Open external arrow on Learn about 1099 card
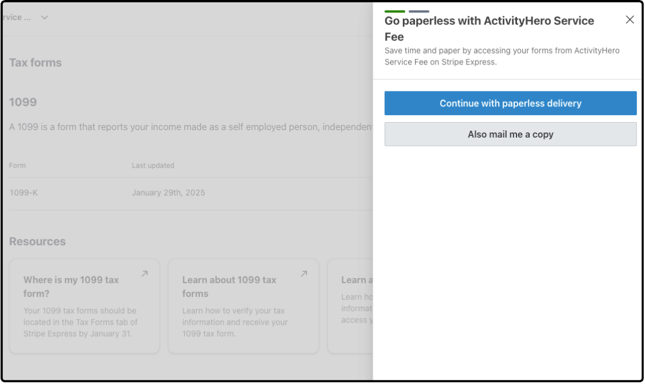The width and height of the screenshot is (645, 384). click(304, 273)
